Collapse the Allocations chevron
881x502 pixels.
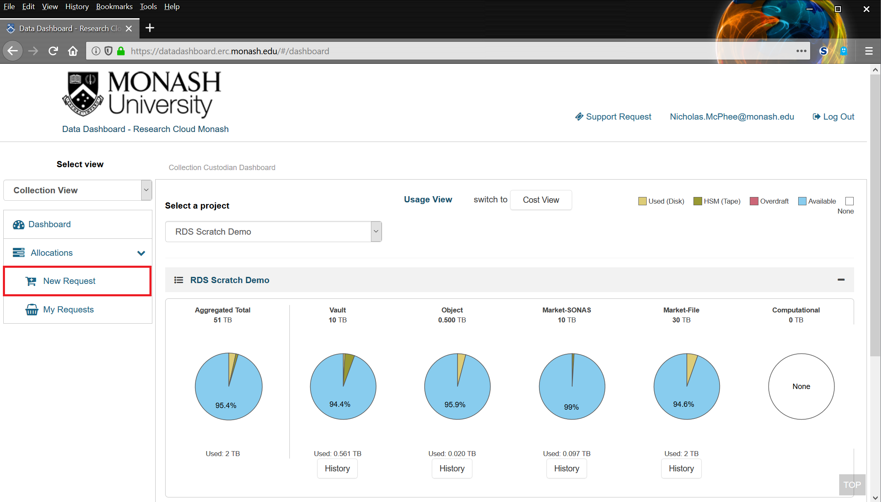141,253
